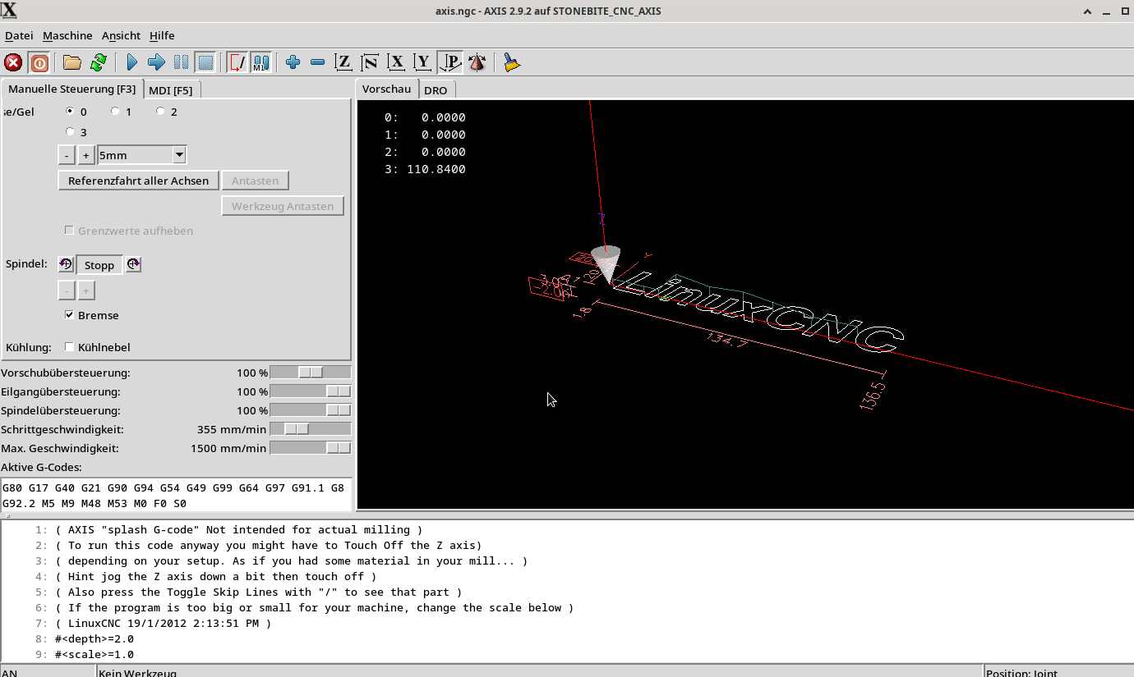Switch to Y front view icon
This screenshot has height=677, width=1134.
(422, 62)
